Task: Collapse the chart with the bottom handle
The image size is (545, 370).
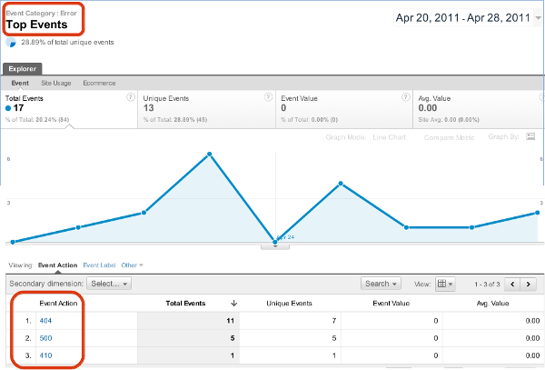Action: (275, 246)
